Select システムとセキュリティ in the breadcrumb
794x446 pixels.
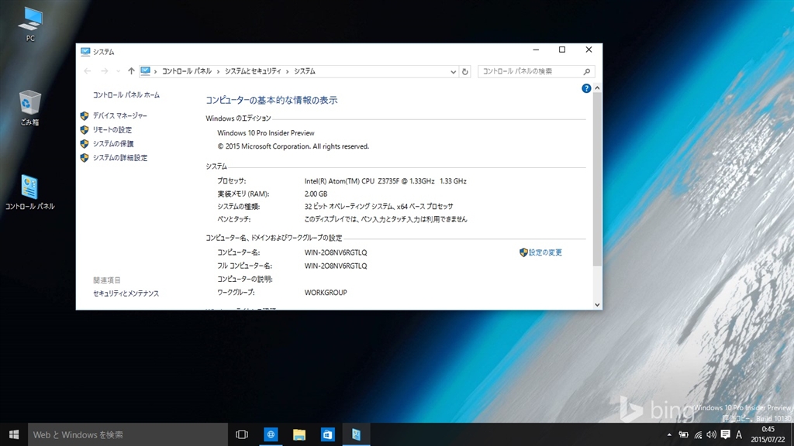coord(253,71)
